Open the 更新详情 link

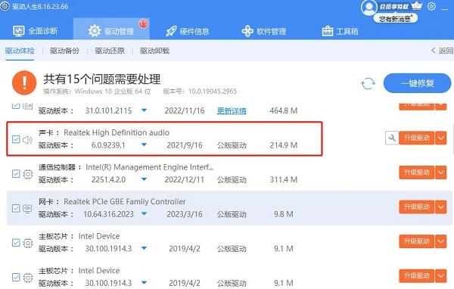click(232, 110)
